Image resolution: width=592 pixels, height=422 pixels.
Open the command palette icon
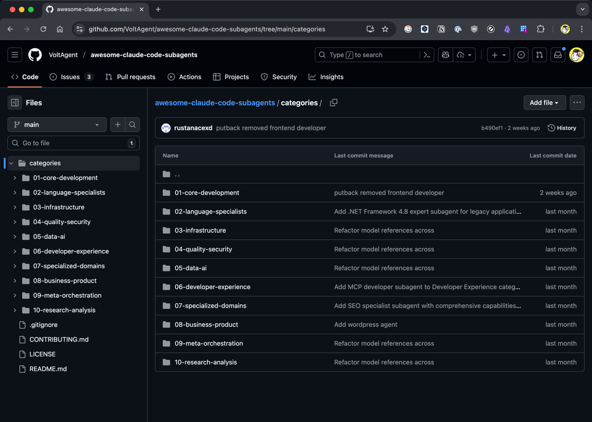click(427, 55)
